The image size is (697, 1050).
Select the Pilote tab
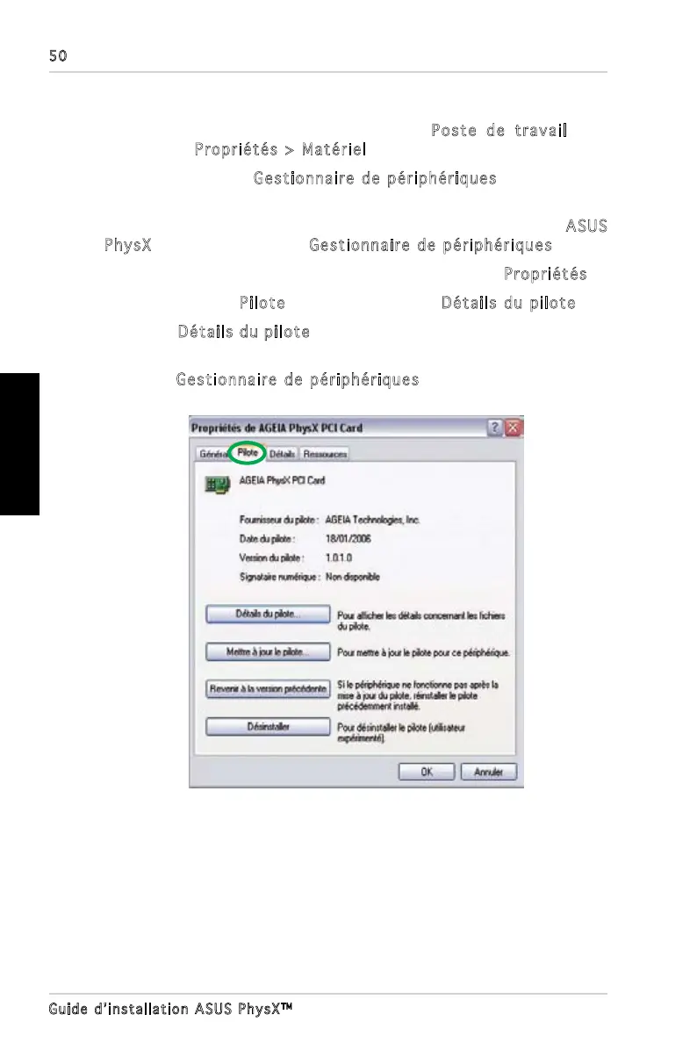click(248, 453)
